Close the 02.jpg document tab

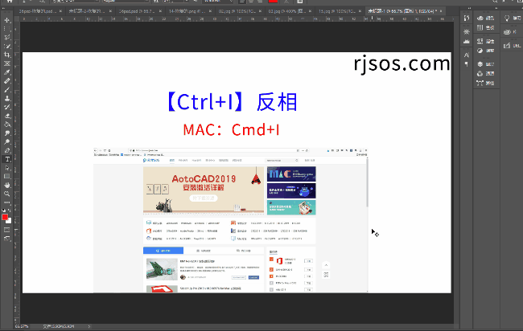pyautogui.click(x=261, y=11)
